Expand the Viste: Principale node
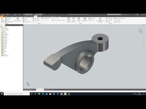This screenshot has height=109, width=146. point(1,30)
